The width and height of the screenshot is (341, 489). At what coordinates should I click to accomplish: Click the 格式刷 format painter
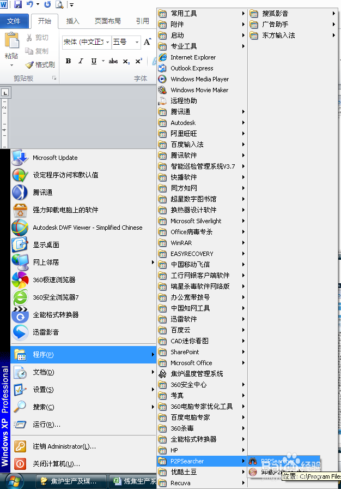40,64
